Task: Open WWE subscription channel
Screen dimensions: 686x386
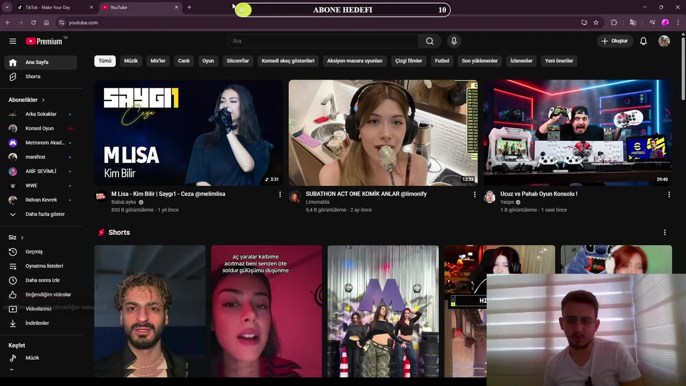Action: [x=41, y=185]
